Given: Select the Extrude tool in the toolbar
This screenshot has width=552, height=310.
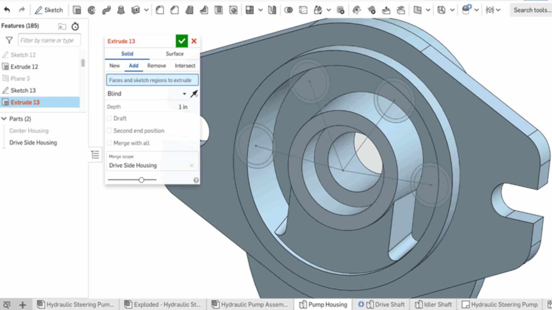Looking at the screenshot, I should pos(77,10).
